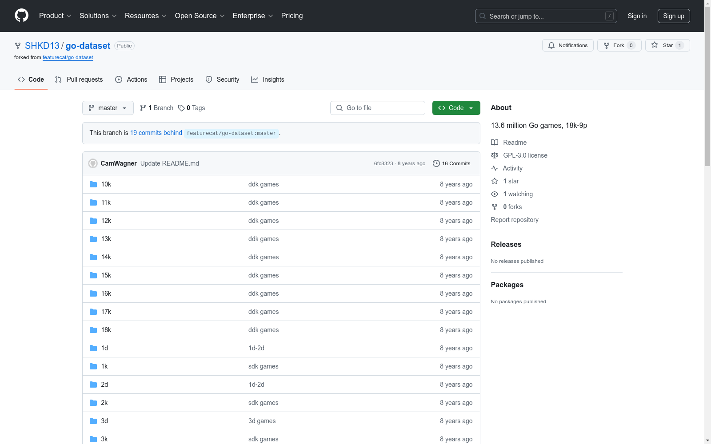Viewport: 711px width, 444px height.
Task: Click the star icon in Star button
Action: pyautogui.click(x=655, y=45)
